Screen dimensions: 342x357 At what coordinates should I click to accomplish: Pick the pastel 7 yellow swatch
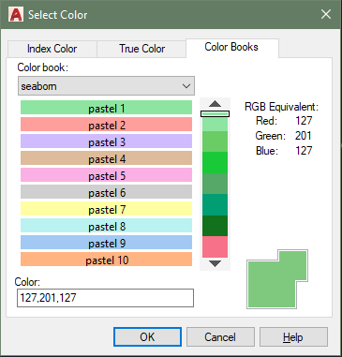[106, 209]
